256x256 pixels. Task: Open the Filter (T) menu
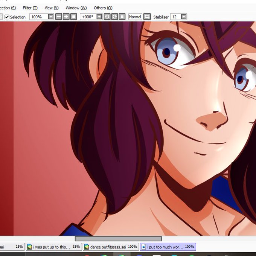click(30, 8)
